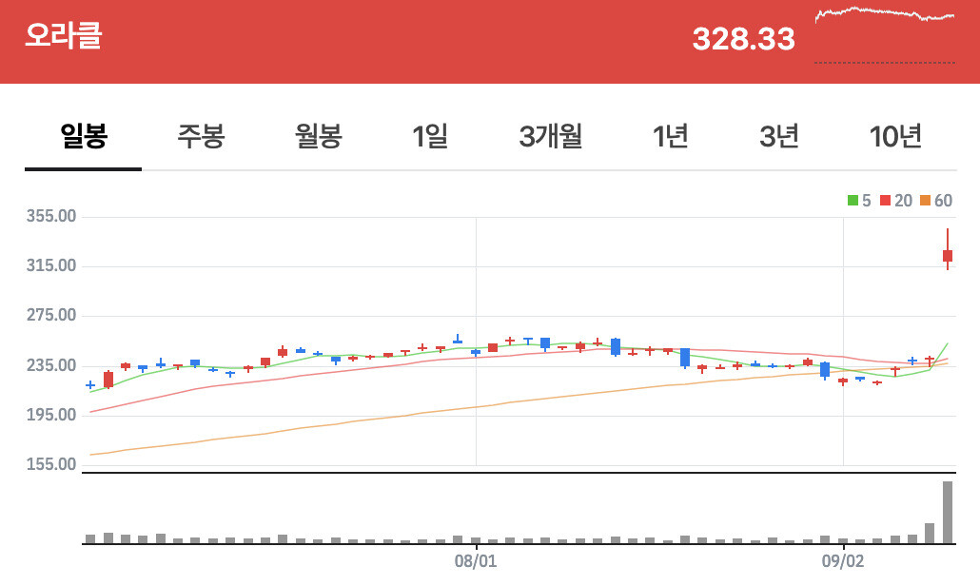Viewport: 980px width, 586px height.
Task: Select the 일봉 daily candle tab
Action: coord(83,136)
